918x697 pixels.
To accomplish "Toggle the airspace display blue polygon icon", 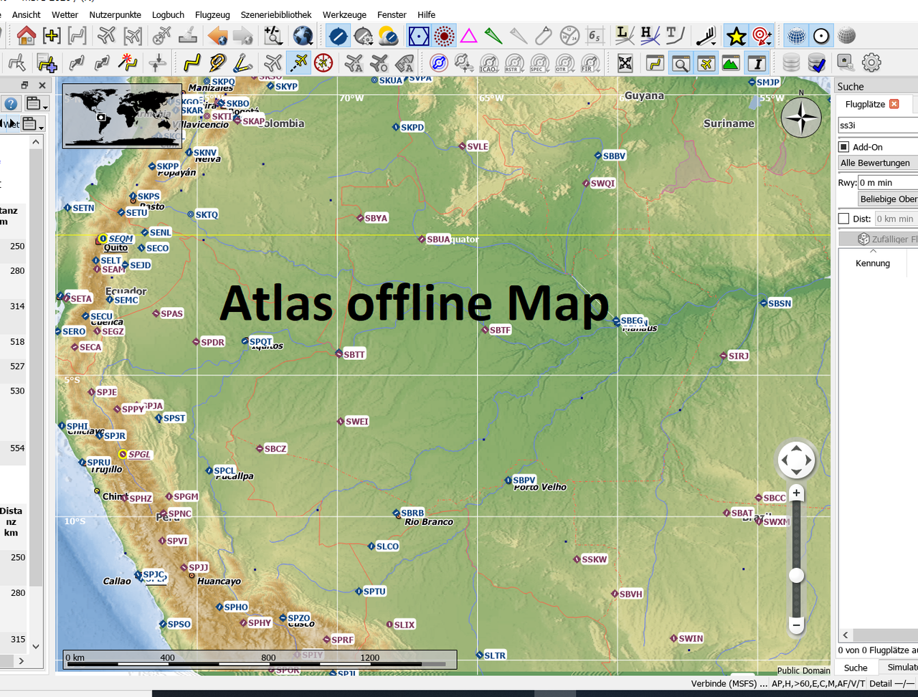I will click(419, 35).
